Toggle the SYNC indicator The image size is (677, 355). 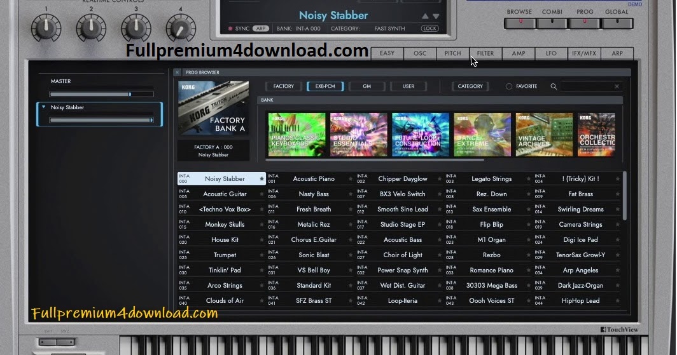[230, 29]
